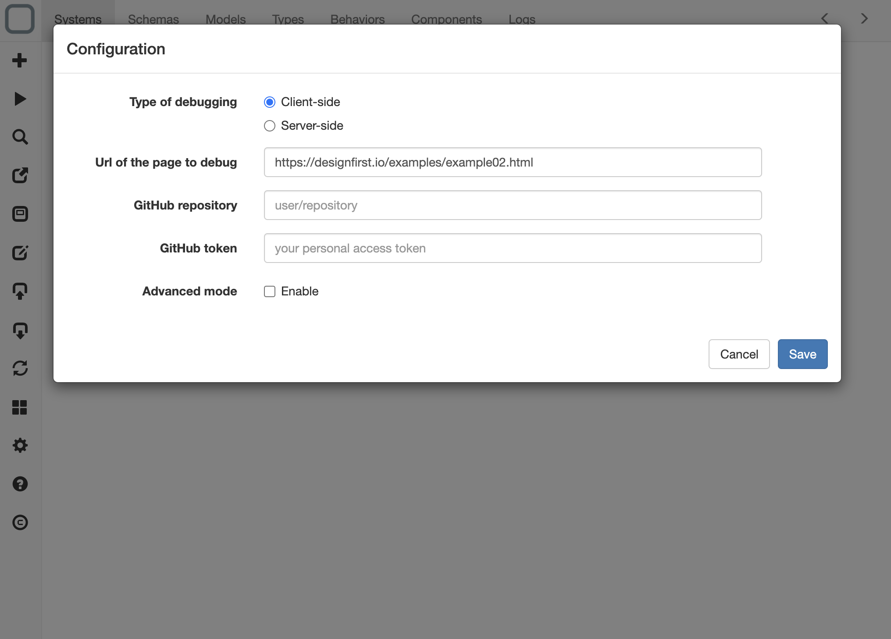Image resolution: width=891 pixels, height=639 pixels.
Task: Click the Type of debugging label
Action: point(183,102)
